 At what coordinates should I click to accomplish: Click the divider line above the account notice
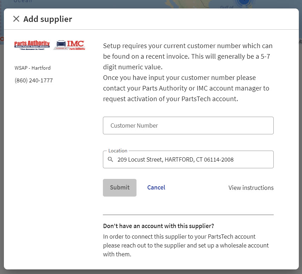pyautogui.click(x=188, y=214)
